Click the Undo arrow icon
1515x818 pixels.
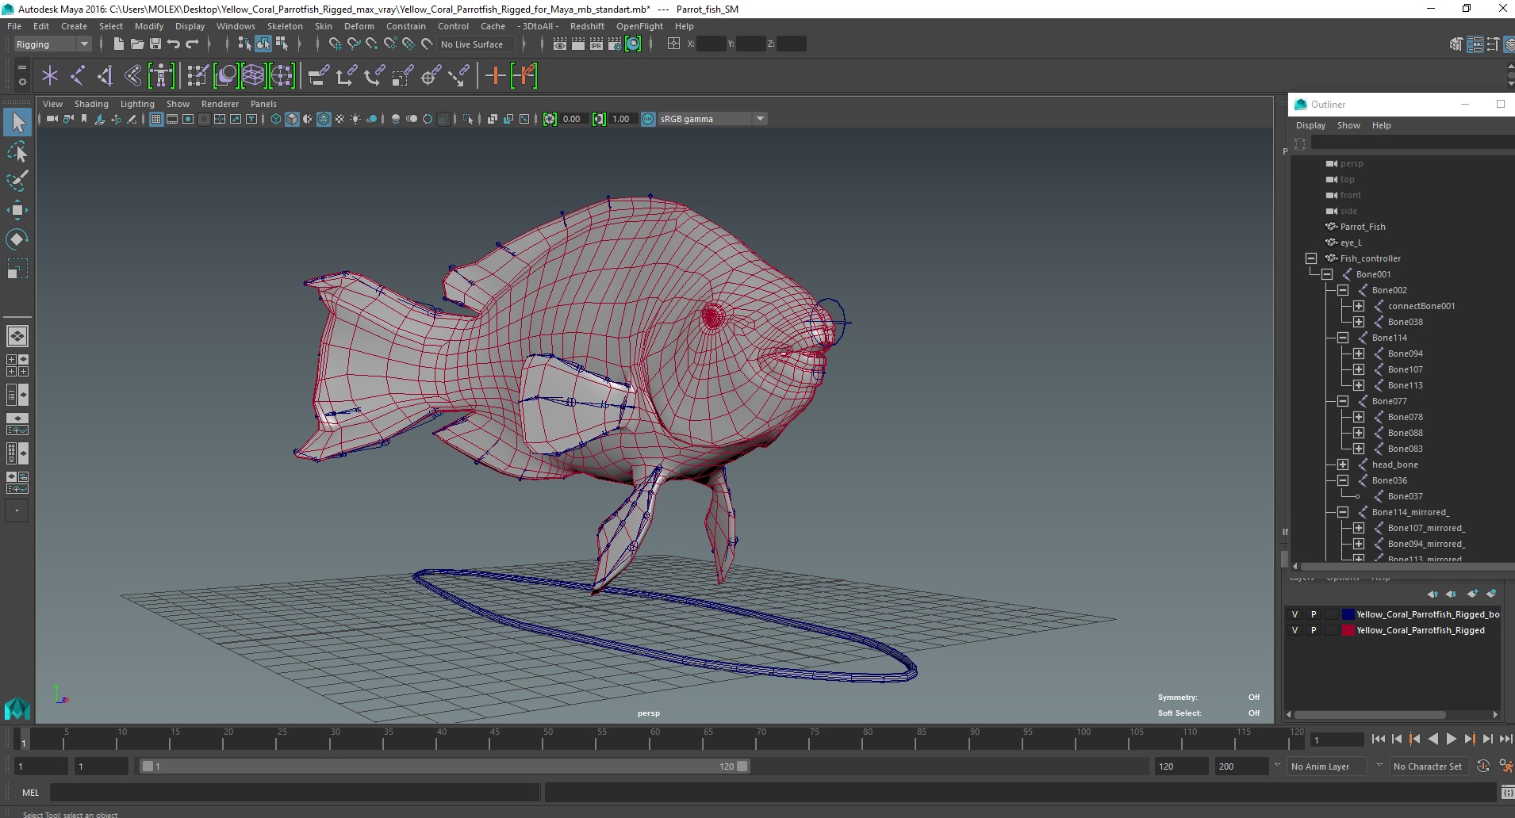(174, 44)
